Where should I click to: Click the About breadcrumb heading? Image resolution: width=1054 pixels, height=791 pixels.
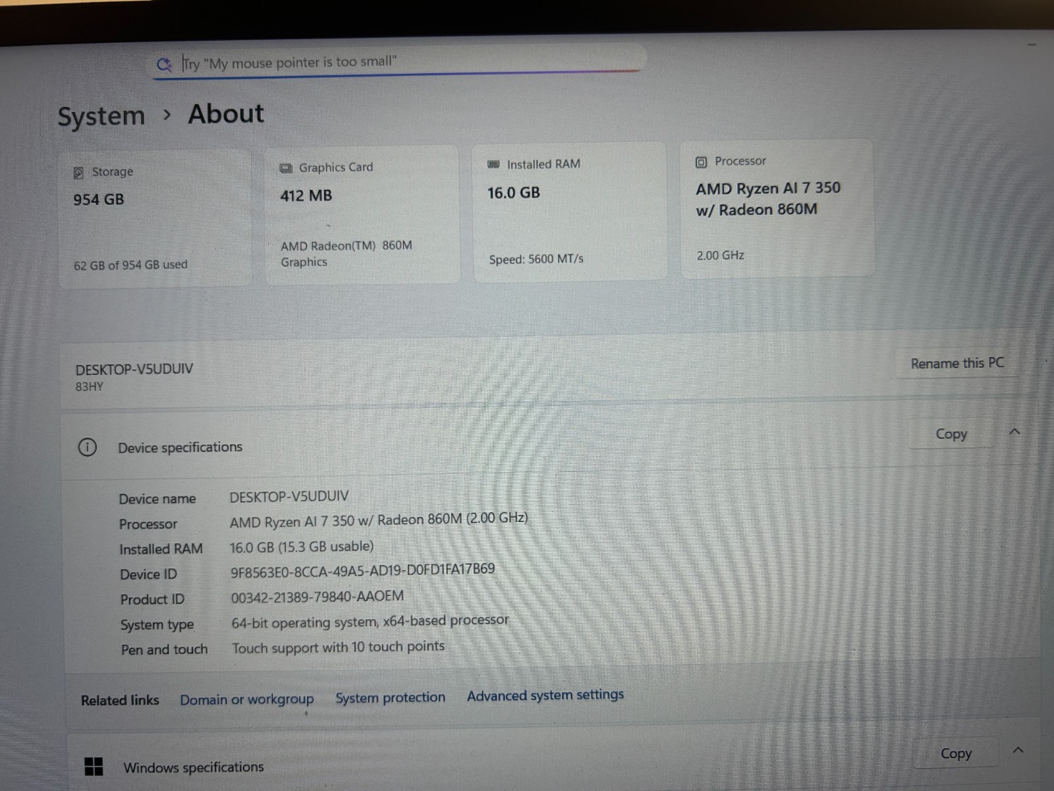226,114
